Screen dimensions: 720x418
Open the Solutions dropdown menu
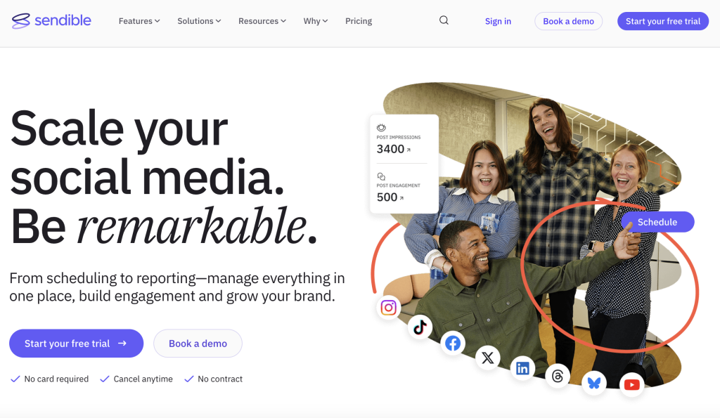pyautogui.click(x=199, y=21)
